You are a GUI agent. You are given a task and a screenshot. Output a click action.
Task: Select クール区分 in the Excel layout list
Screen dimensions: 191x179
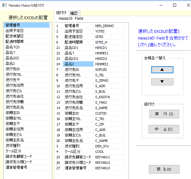click(27, 151)
